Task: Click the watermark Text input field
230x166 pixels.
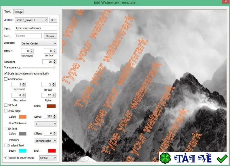Action: pos(36,28)
